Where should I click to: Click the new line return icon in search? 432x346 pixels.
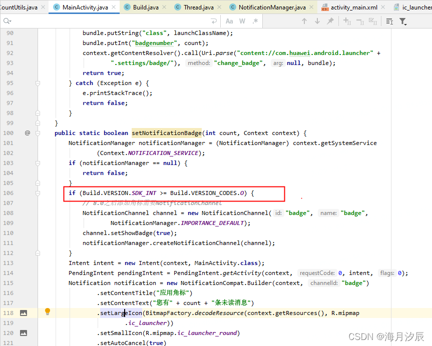(x=214, y=21)
